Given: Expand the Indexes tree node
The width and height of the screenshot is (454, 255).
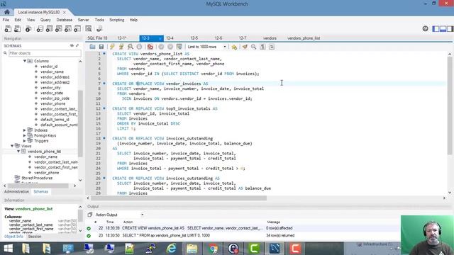Looking at the screenshot, I should 25,130.
